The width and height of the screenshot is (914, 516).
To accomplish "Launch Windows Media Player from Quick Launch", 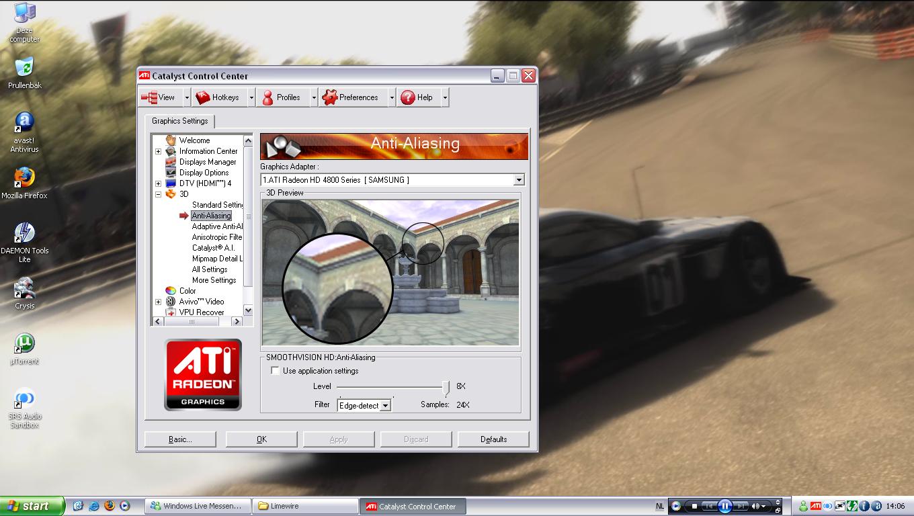I will pos(124,506).
